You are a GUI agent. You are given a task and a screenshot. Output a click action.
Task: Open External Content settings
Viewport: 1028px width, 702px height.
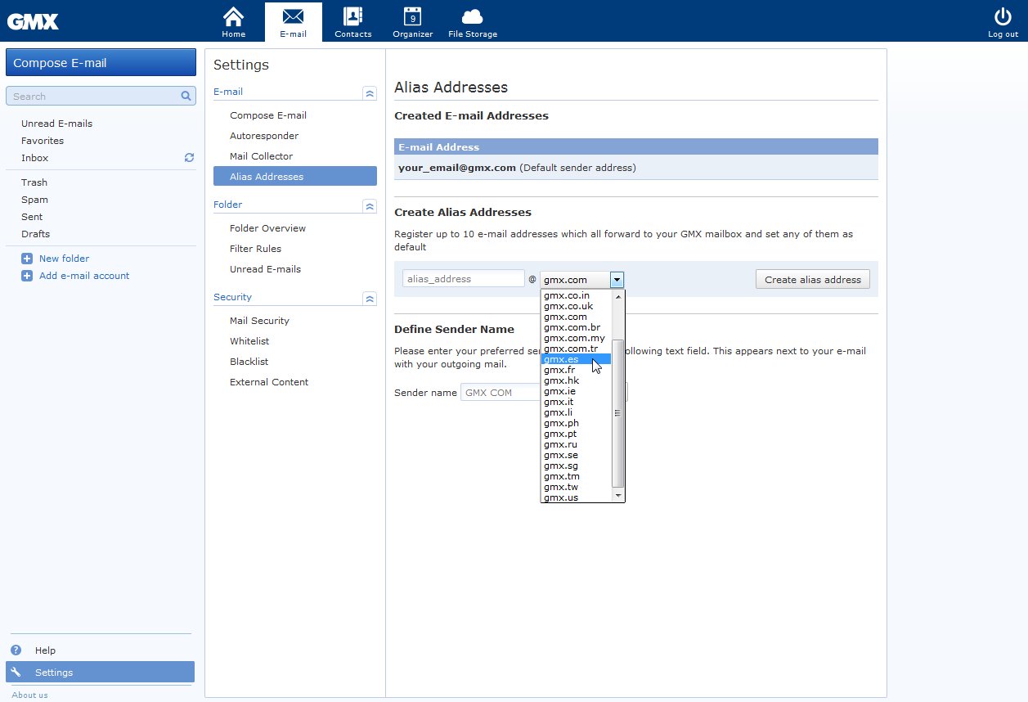[x=269, y=382]
